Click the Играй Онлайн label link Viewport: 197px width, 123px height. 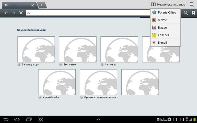(51, 97)
